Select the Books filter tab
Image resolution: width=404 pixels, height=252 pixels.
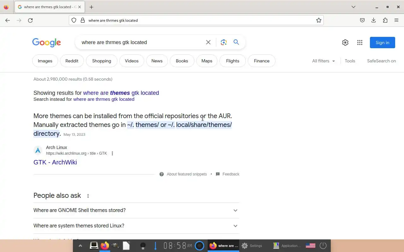tap(182, 61)
